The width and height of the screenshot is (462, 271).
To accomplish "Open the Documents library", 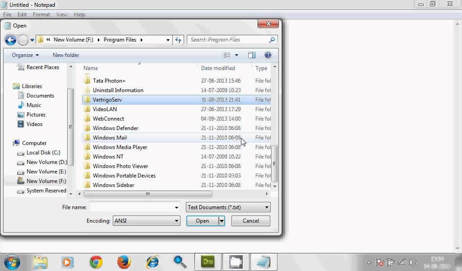I will point(36,96).
